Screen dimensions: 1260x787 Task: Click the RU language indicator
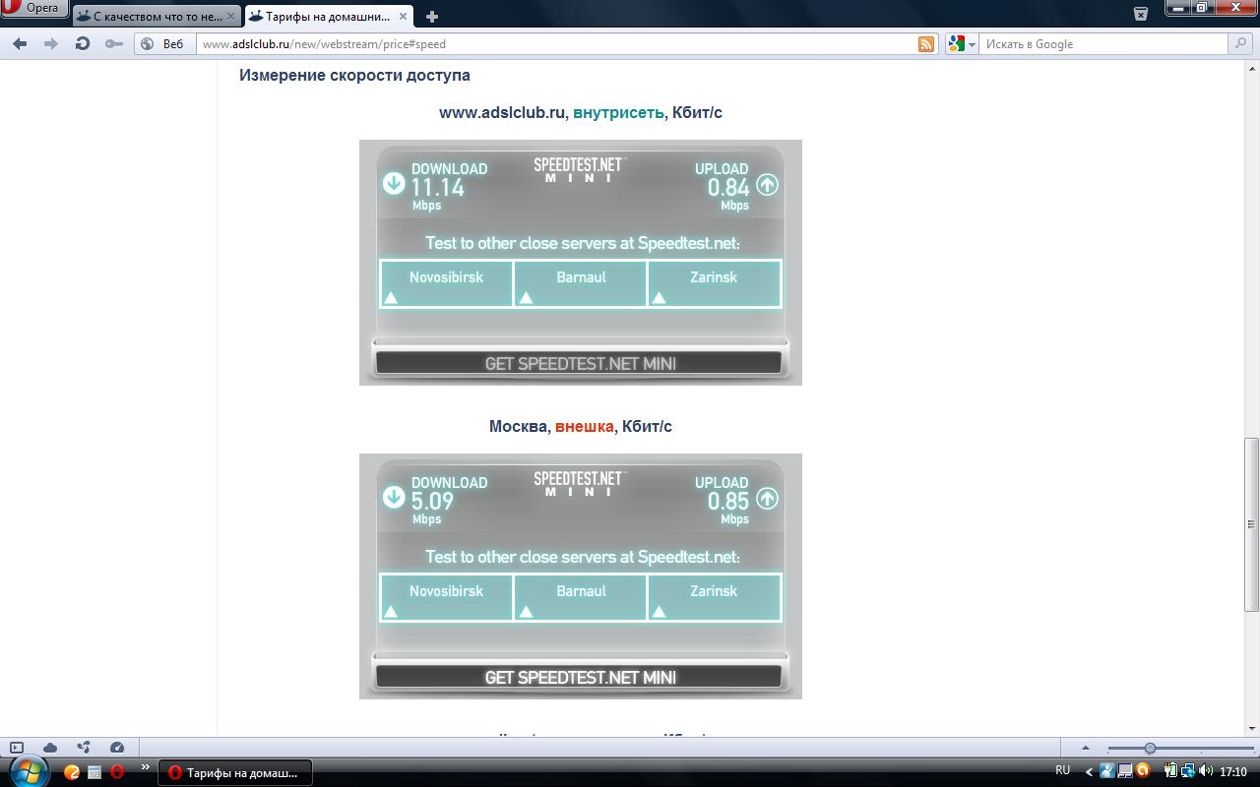pos(1063,770)
